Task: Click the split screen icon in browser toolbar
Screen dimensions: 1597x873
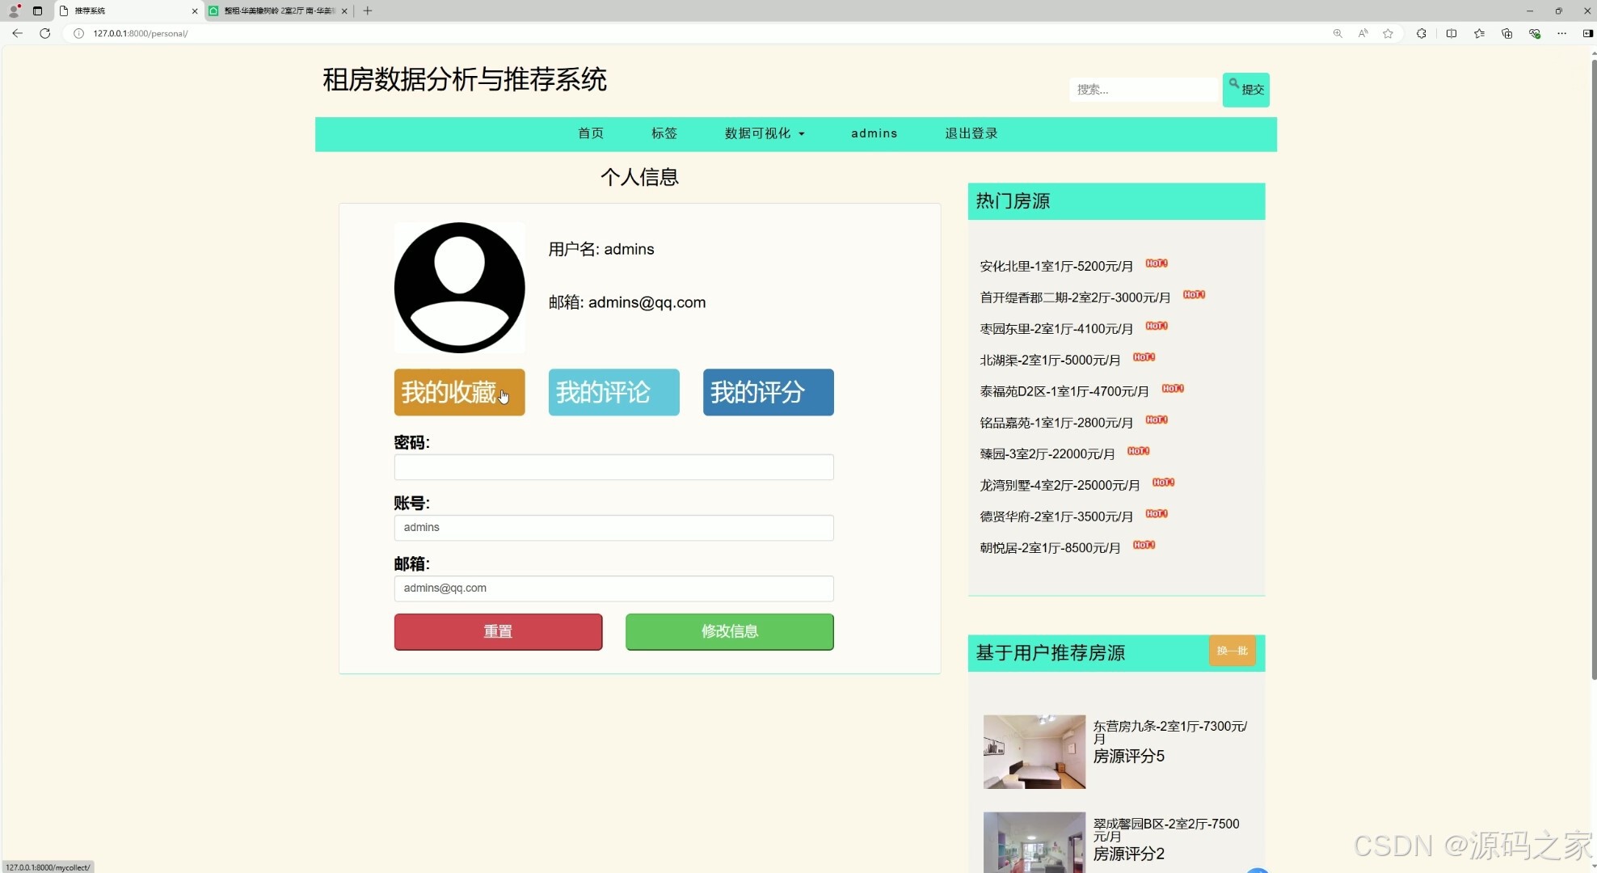Action: tap(1452, 33)
